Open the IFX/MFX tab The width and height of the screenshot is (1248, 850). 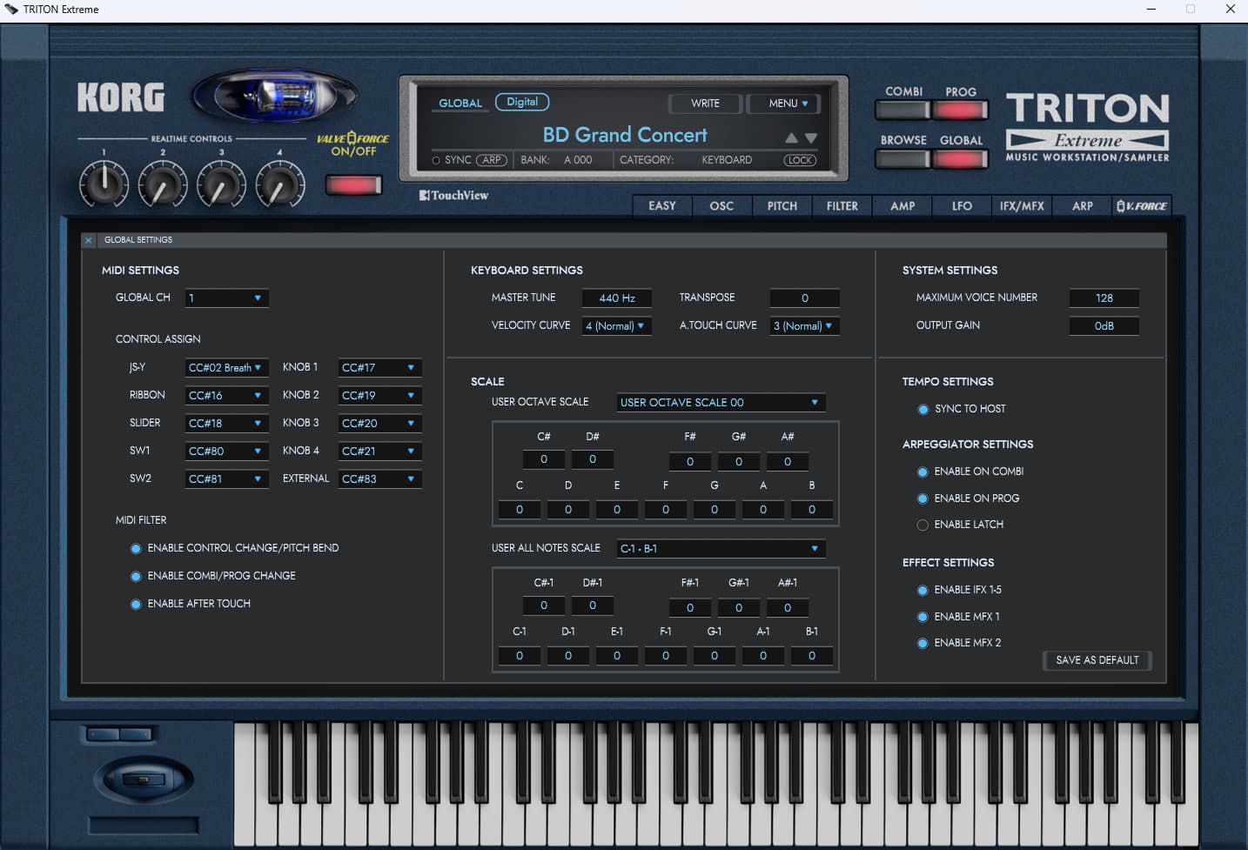point(1022,206)
